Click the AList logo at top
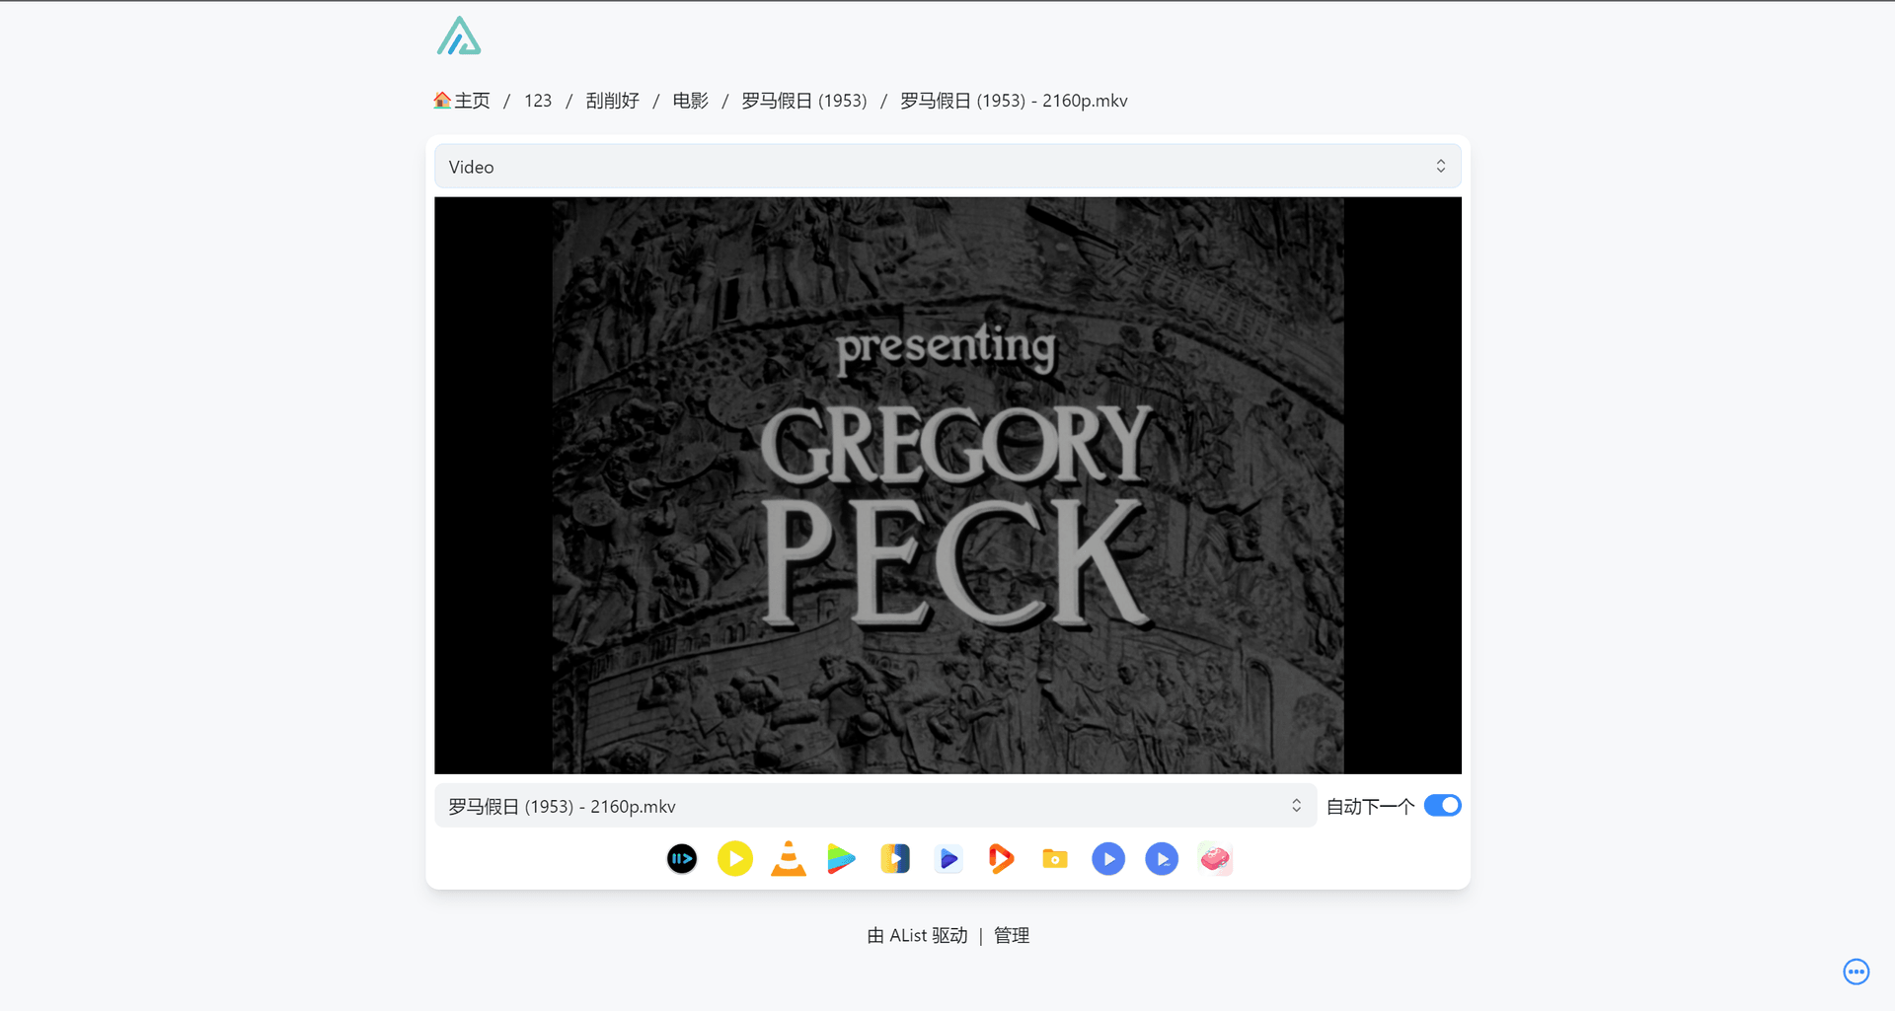 point(459,36)
